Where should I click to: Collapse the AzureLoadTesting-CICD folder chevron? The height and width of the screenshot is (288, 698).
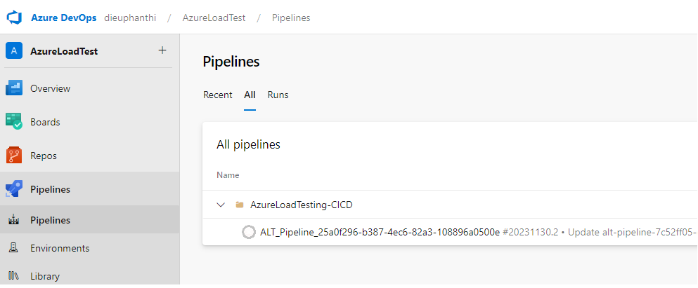(x=221, y=205)
